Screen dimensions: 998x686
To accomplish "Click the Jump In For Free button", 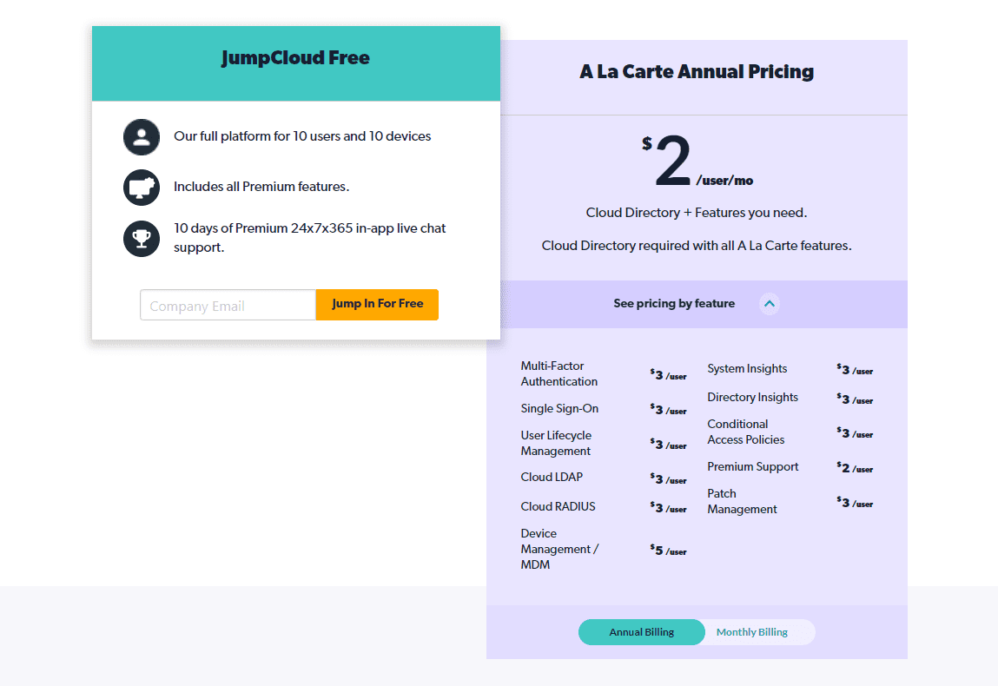I will coord(378,304).
